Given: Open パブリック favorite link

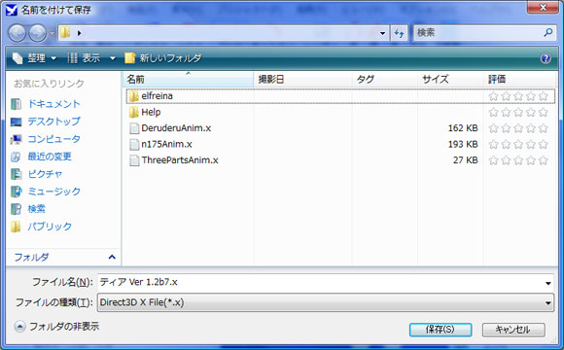Looking at the screenshot, I should pos(50,227).
